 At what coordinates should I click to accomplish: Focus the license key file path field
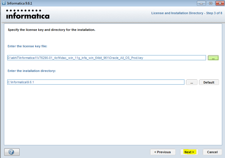point(107,58)
